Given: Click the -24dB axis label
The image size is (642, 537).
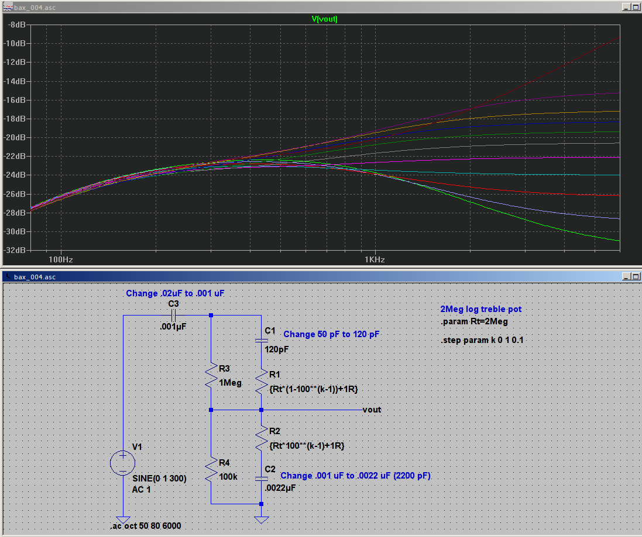Looking at the screenshot, I should coord(14,175).
